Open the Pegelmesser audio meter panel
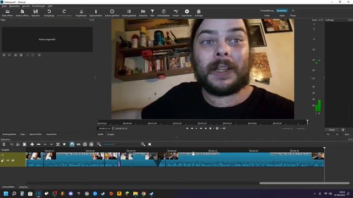353x198 pixels. coord(81,13)
